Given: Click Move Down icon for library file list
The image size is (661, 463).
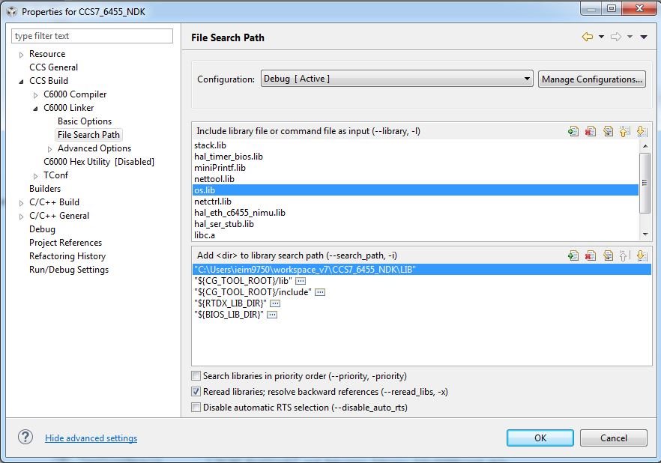Looking at the screenshot, I should coord(641,131).
